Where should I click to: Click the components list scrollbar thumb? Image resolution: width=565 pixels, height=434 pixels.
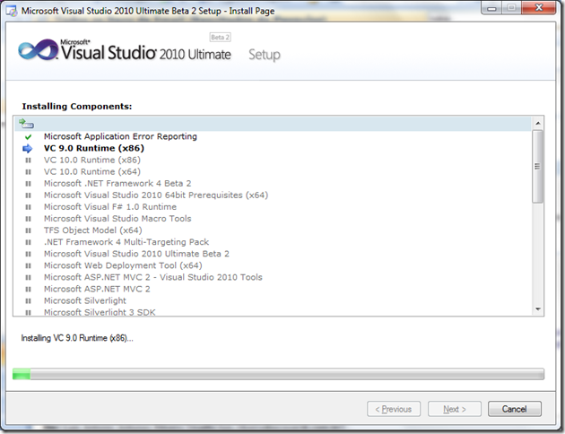(x=537, y=167)
